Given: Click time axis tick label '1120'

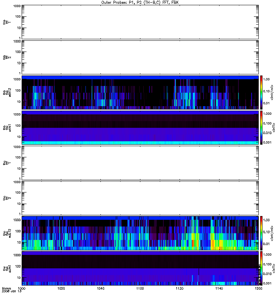Looking at the screenshot, I should tap(180, 289).
